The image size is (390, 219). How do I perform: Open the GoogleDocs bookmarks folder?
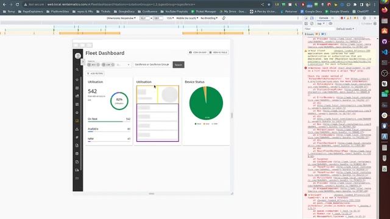[124, 12]
